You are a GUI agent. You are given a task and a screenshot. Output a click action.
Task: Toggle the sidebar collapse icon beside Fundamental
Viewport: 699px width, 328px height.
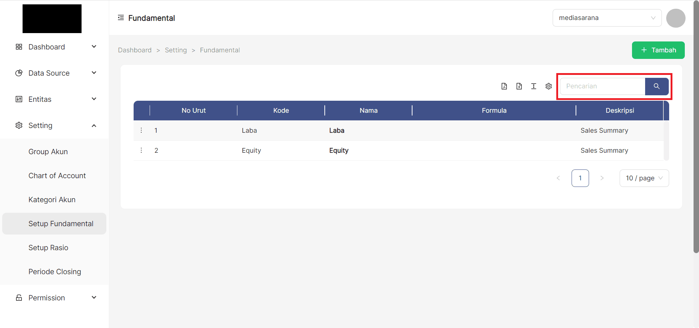(x=121, y=17)
